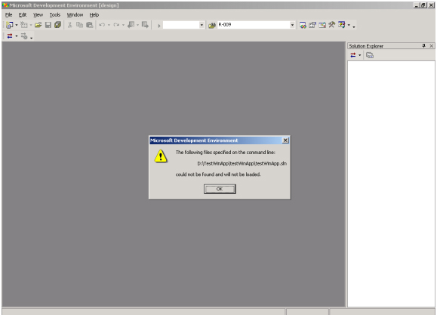
Task: Click the Navigate Forward icon
Action: point(145,25)
